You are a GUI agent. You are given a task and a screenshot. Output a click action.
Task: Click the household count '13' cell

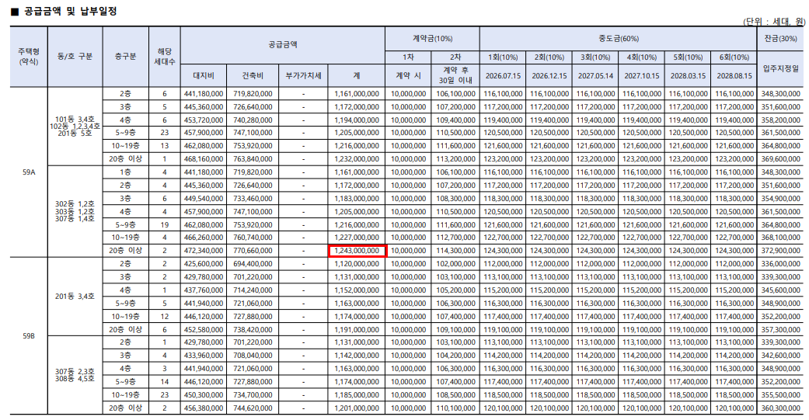(x=165, y=146)
